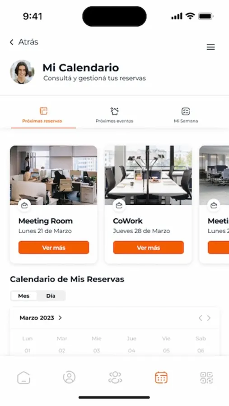
Task: Tap the briefcase badge on CoWork card
Action: pos(119,206)
